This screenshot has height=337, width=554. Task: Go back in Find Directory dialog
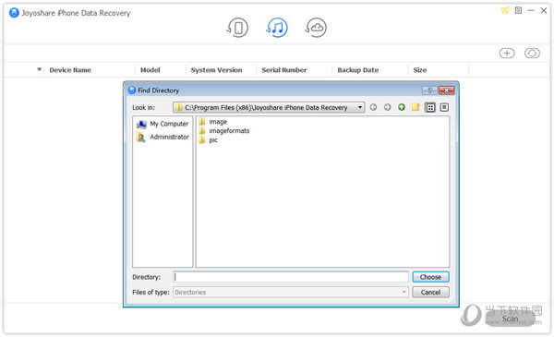[x=373, y=107]
